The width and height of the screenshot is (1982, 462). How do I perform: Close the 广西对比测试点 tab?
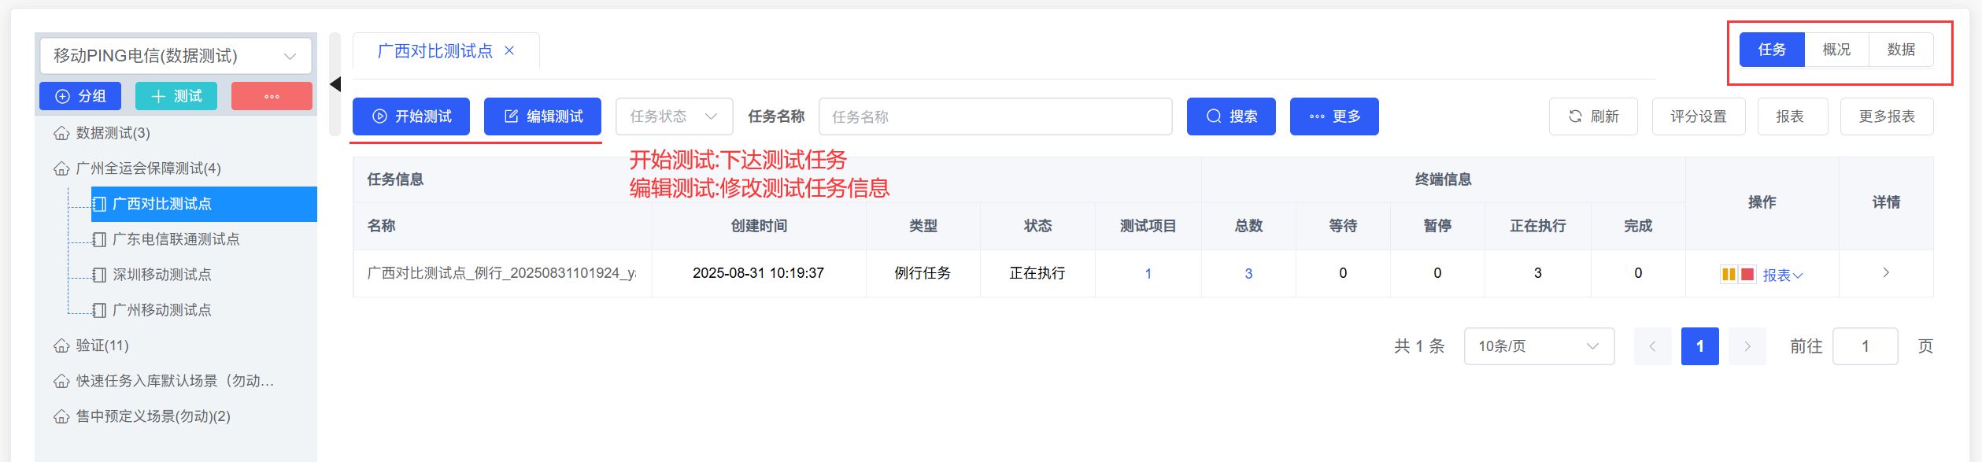tap(509, 51)
